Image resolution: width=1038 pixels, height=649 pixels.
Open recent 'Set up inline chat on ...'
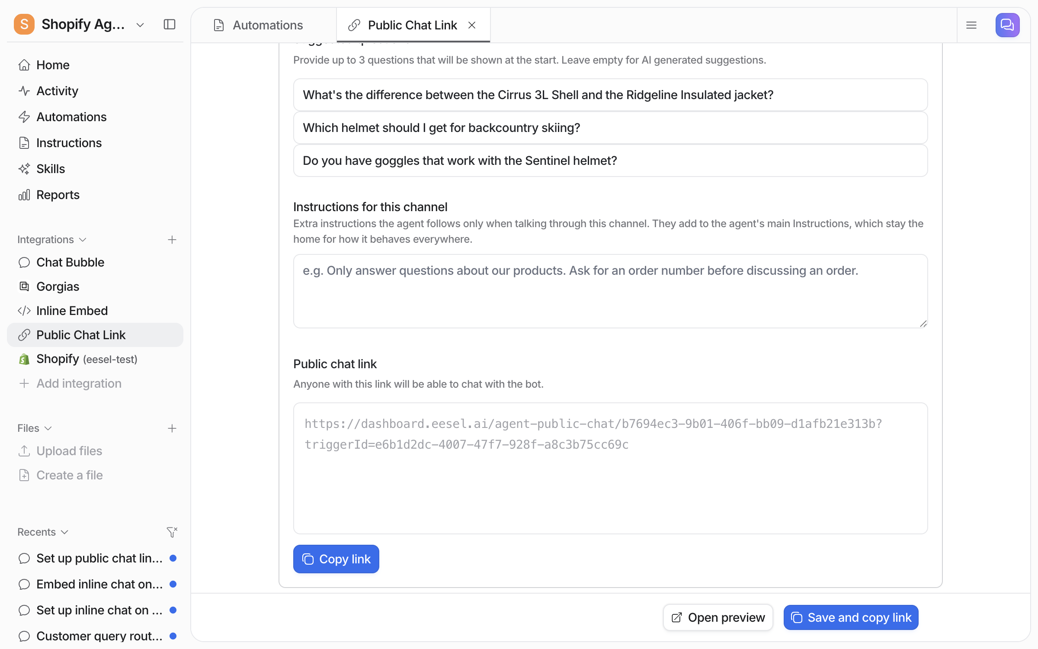pos(95,610)
